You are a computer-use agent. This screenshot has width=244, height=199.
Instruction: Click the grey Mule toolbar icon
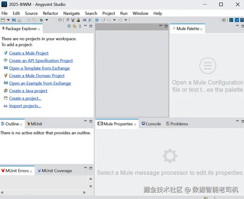coord(73,20)
